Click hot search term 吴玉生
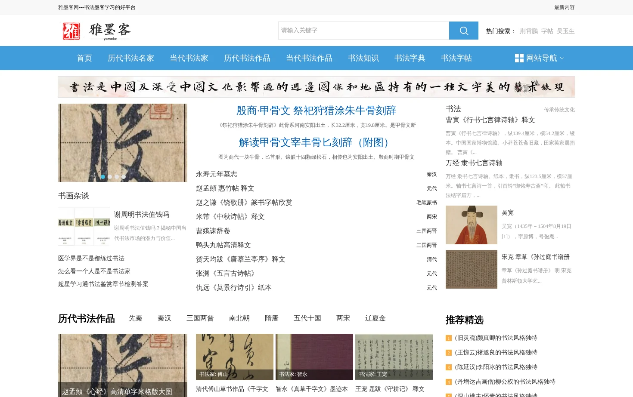 coord(566,31)
